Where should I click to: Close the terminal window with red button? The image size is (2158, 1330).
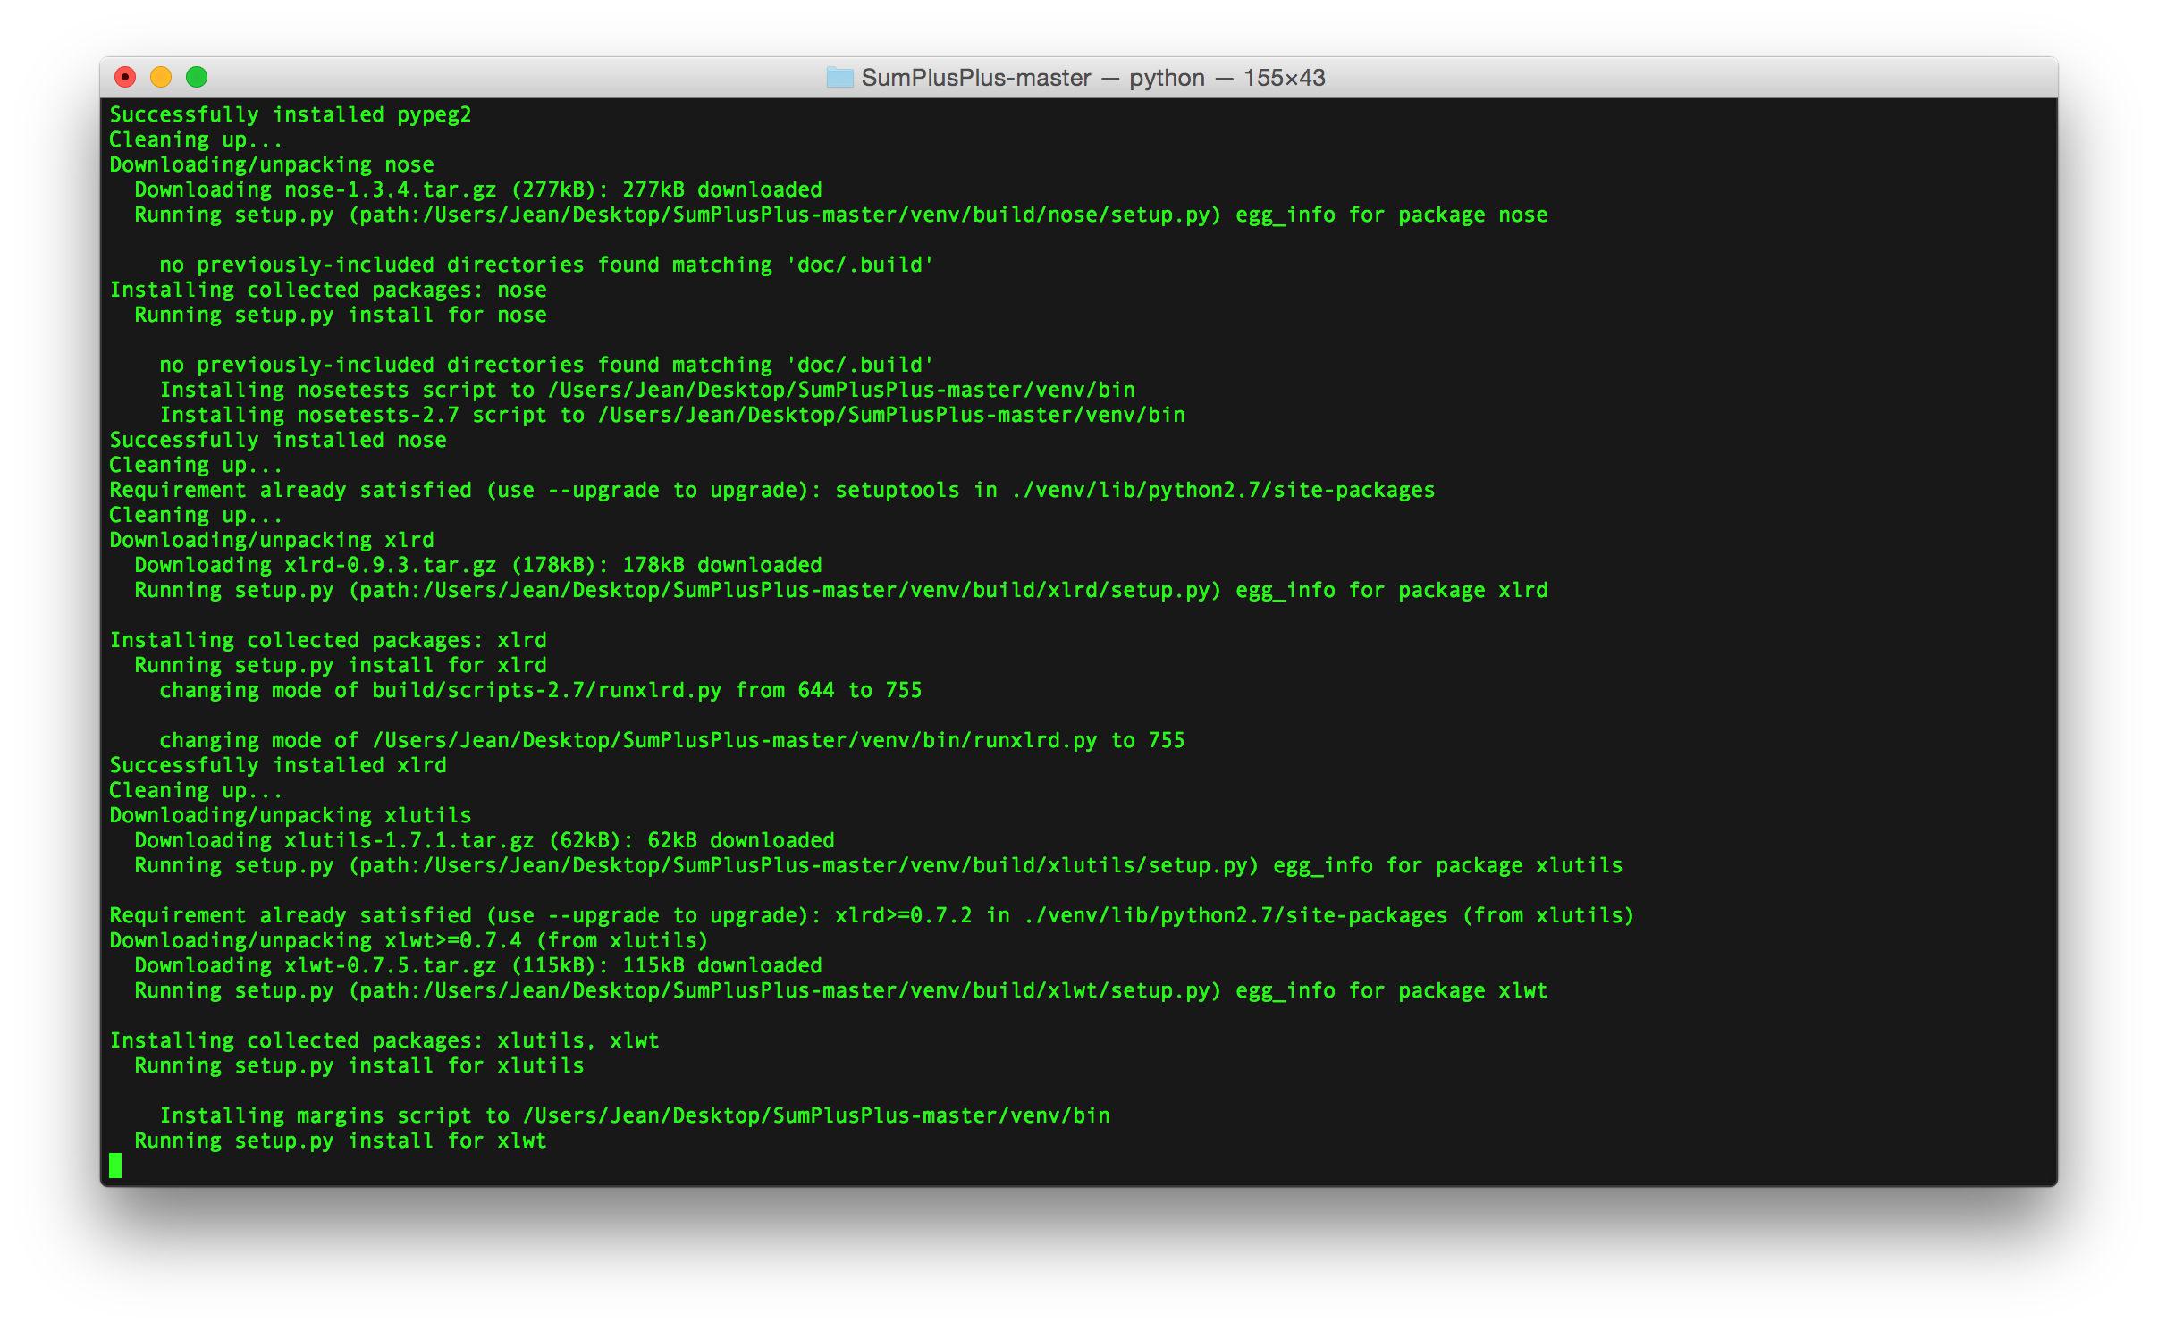tap(126, 78)
